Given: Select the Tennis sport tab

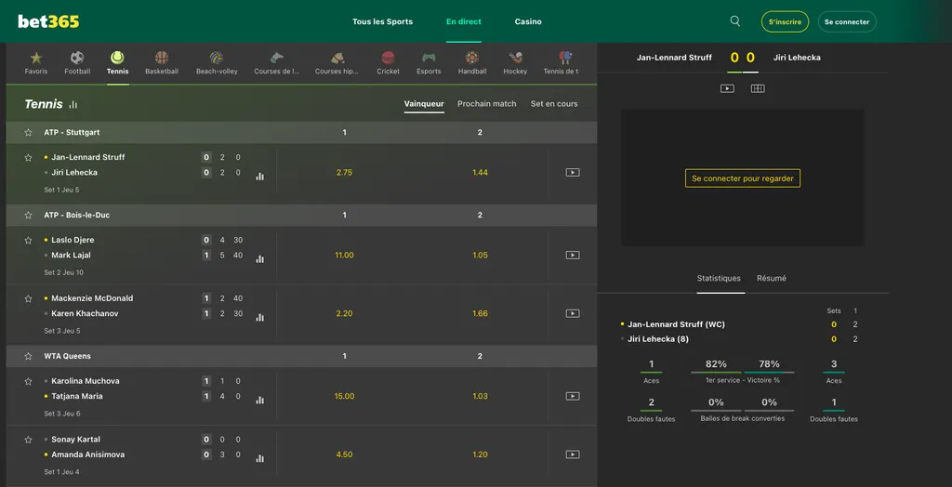Looking at the screenshot, I should (x=117, y=63).
